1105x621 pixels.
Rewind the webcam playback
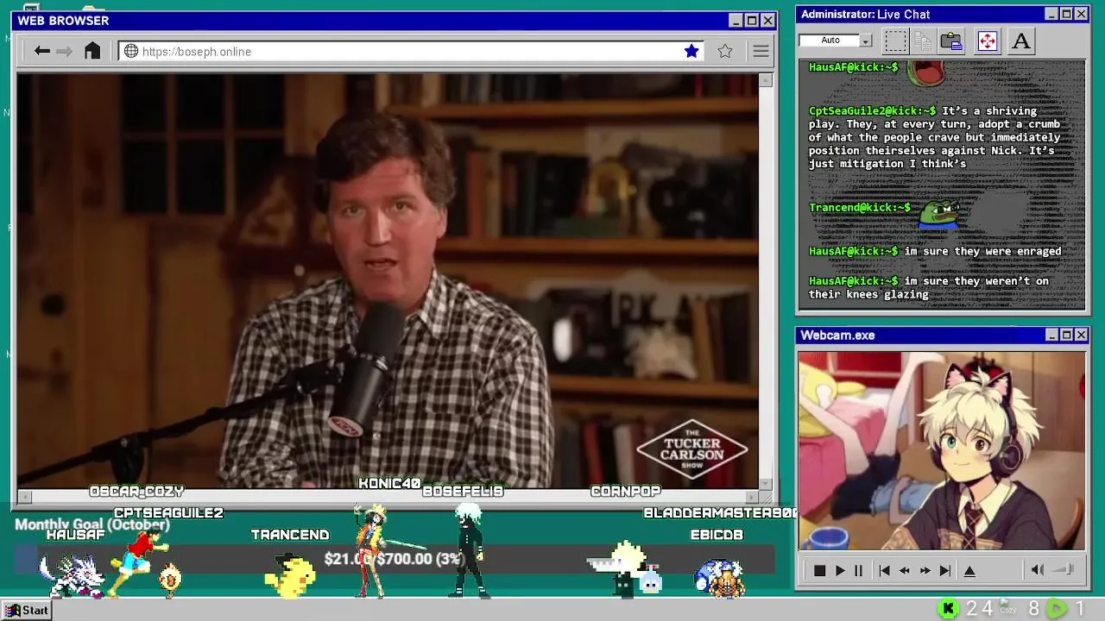click(904, 571)
